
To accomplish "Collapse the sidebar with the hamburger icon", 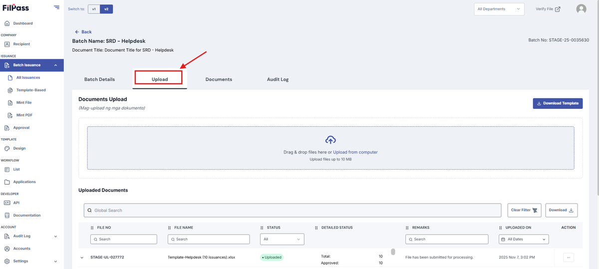I will pos(56,7).
